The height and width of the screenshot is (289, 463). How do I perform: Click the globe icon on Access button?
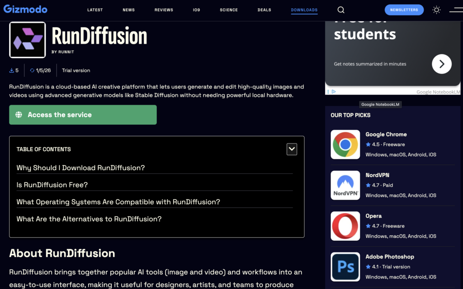19,115
